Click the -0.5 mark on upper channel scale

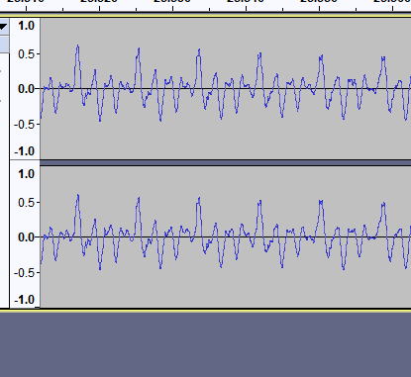click(x=25, y=125)
